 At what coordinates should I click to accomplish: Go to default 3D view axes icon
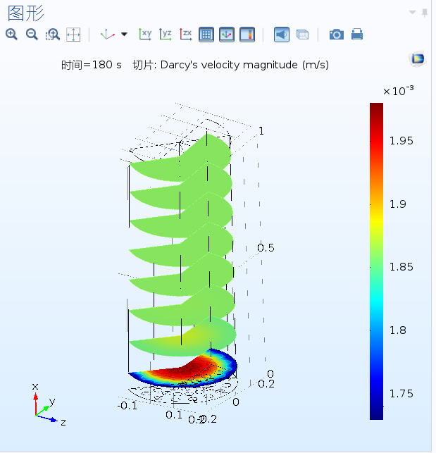click(x=107, y=35)
